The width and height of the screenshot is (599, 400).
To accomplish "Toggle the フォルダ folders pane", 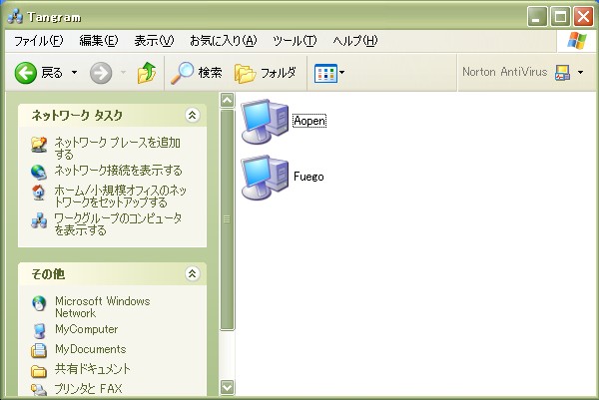I will 266,73.
